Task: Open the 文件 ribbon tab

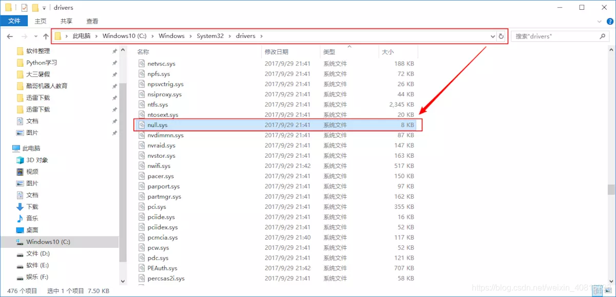Action: 14,21
